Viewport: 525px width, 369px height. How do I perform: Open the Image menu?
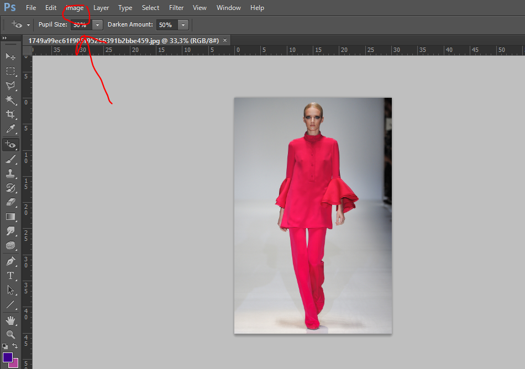tap(75, 7)
